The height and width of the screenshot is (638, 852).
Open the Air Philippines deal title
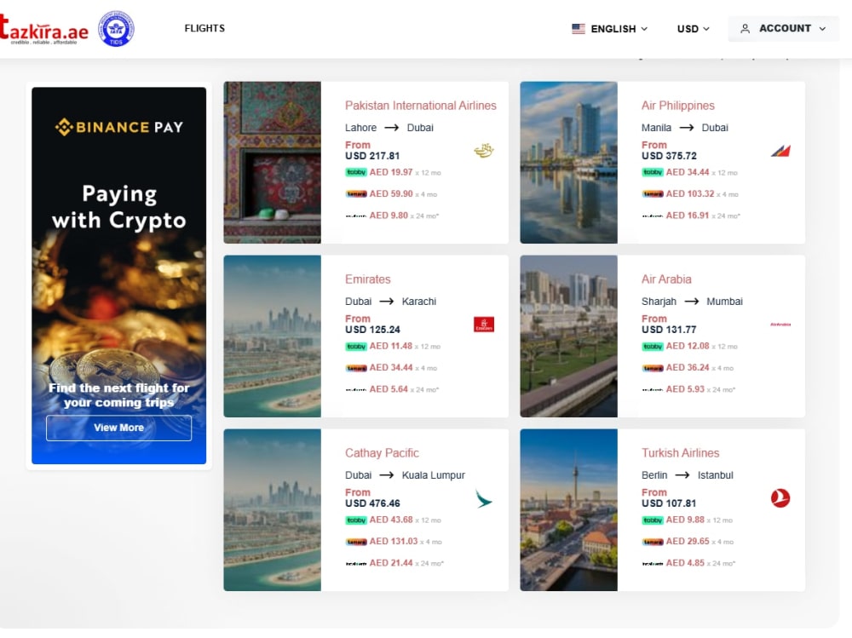coord(677,106)
